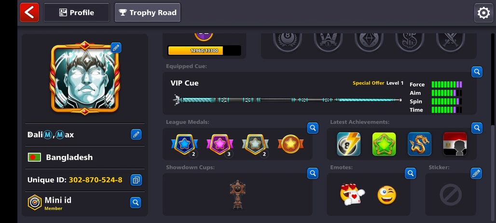
Task: View equipped cue details via magnifier icon
Action: [x=477, y=72]
